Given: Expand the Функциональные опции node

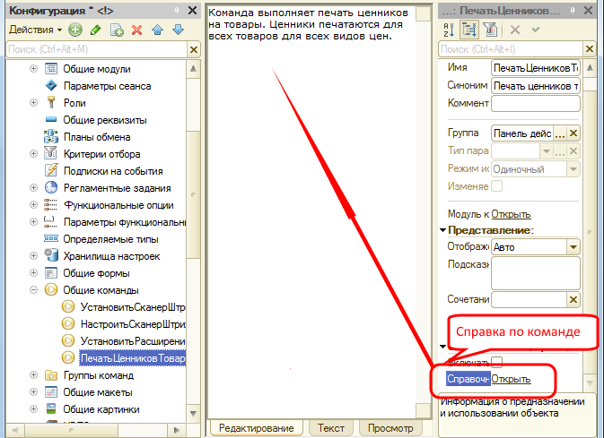Looking at the screenshot, I should (x=33, y=204).
